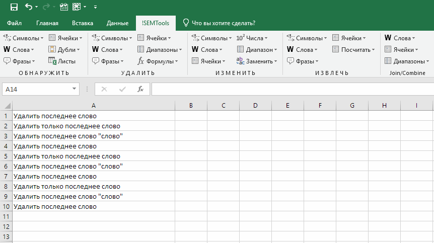Open the Файл tab
The image size is (434, 243).
14,23
